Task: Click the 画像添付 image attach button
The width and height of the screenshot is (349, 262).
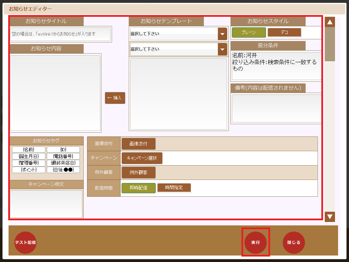Action: click(138, 144)
